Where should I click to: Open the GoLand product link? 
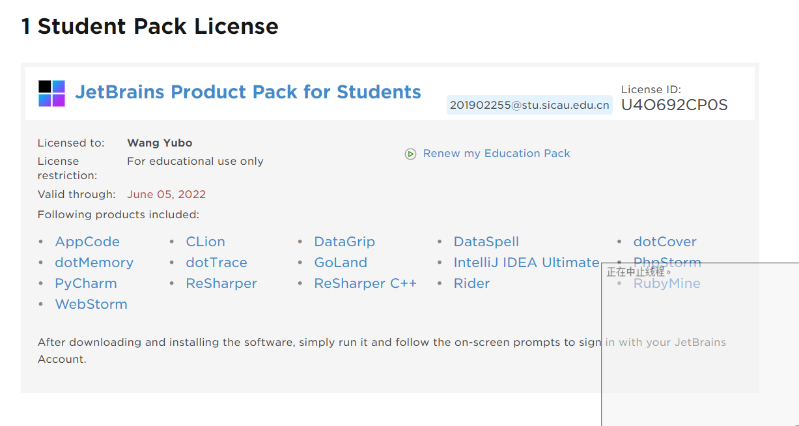tap(341, 263)
